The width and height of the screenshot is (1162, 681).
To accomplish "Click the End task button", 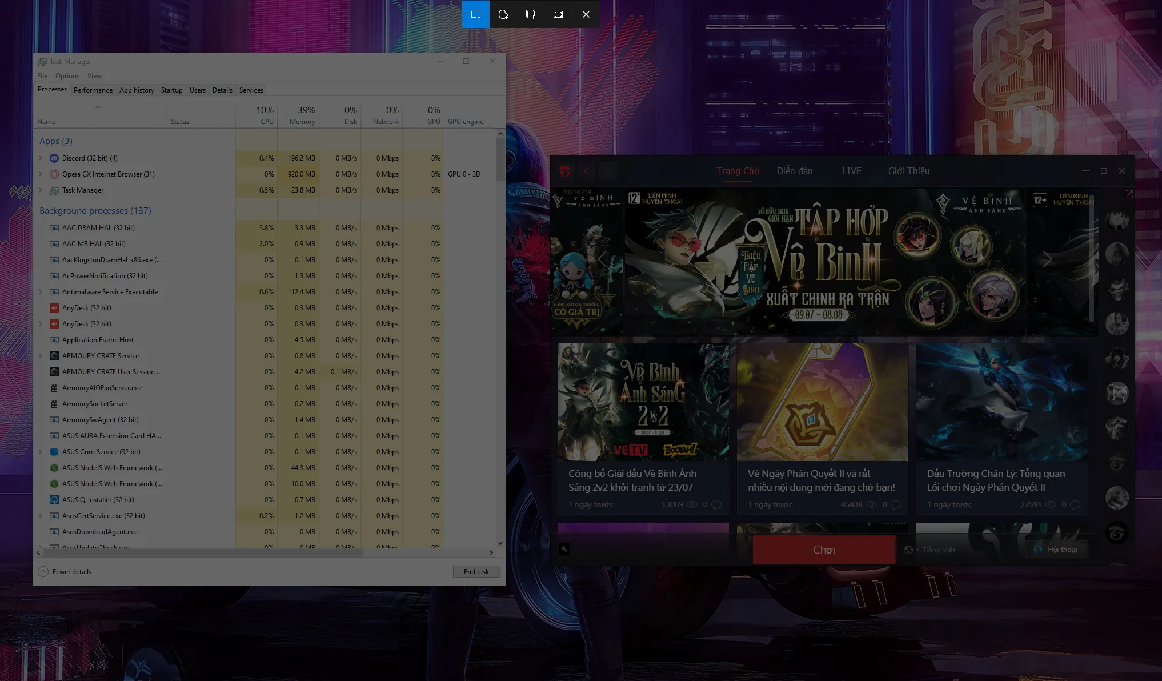I will (476, 572).
